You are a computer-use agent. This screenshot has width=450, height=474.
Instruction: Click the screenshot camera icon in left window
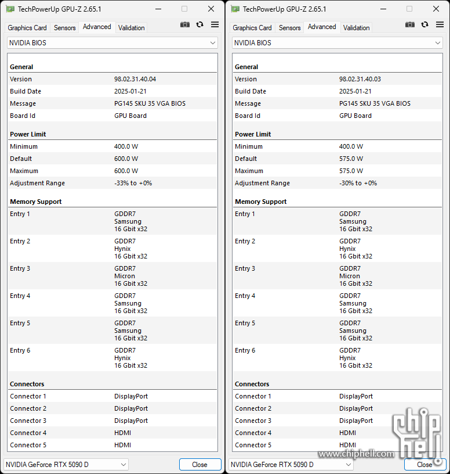[185, 24]
